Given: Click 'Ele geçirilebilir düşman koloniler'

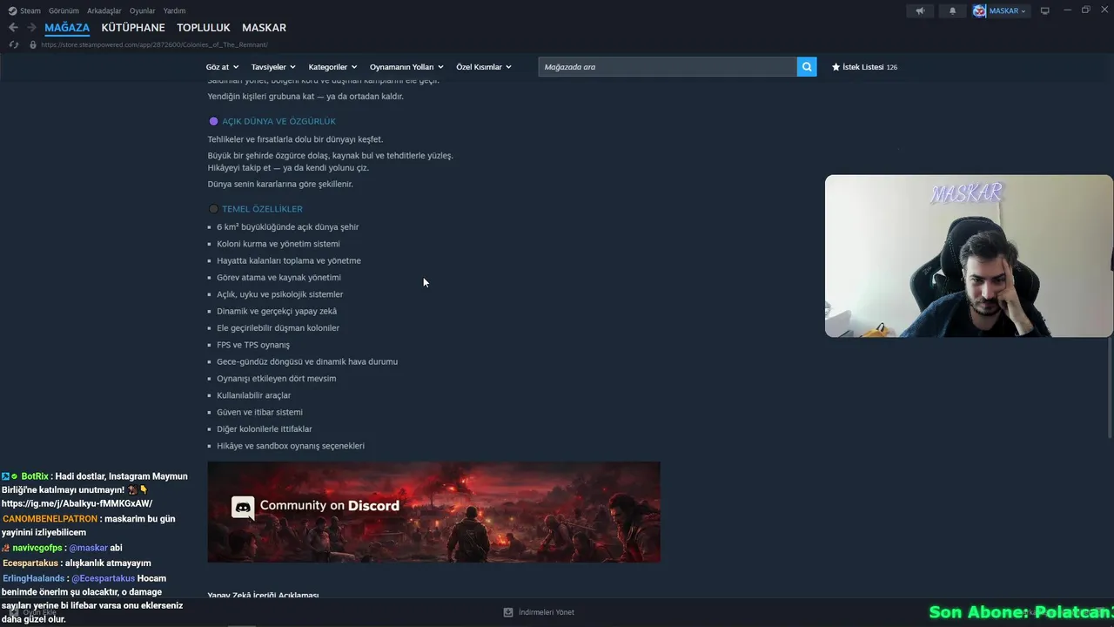Looking at the screenshot, I should (278, 328).
